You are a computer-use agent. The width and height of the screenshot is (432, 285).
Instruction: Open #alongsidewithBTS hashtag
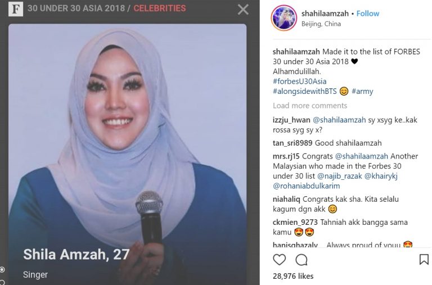click(x=305, y=91)
